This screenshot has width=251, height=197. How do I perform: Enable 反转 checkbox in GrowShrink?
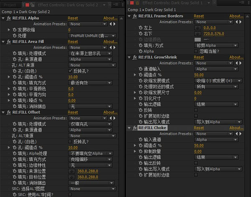click(196, 110)
